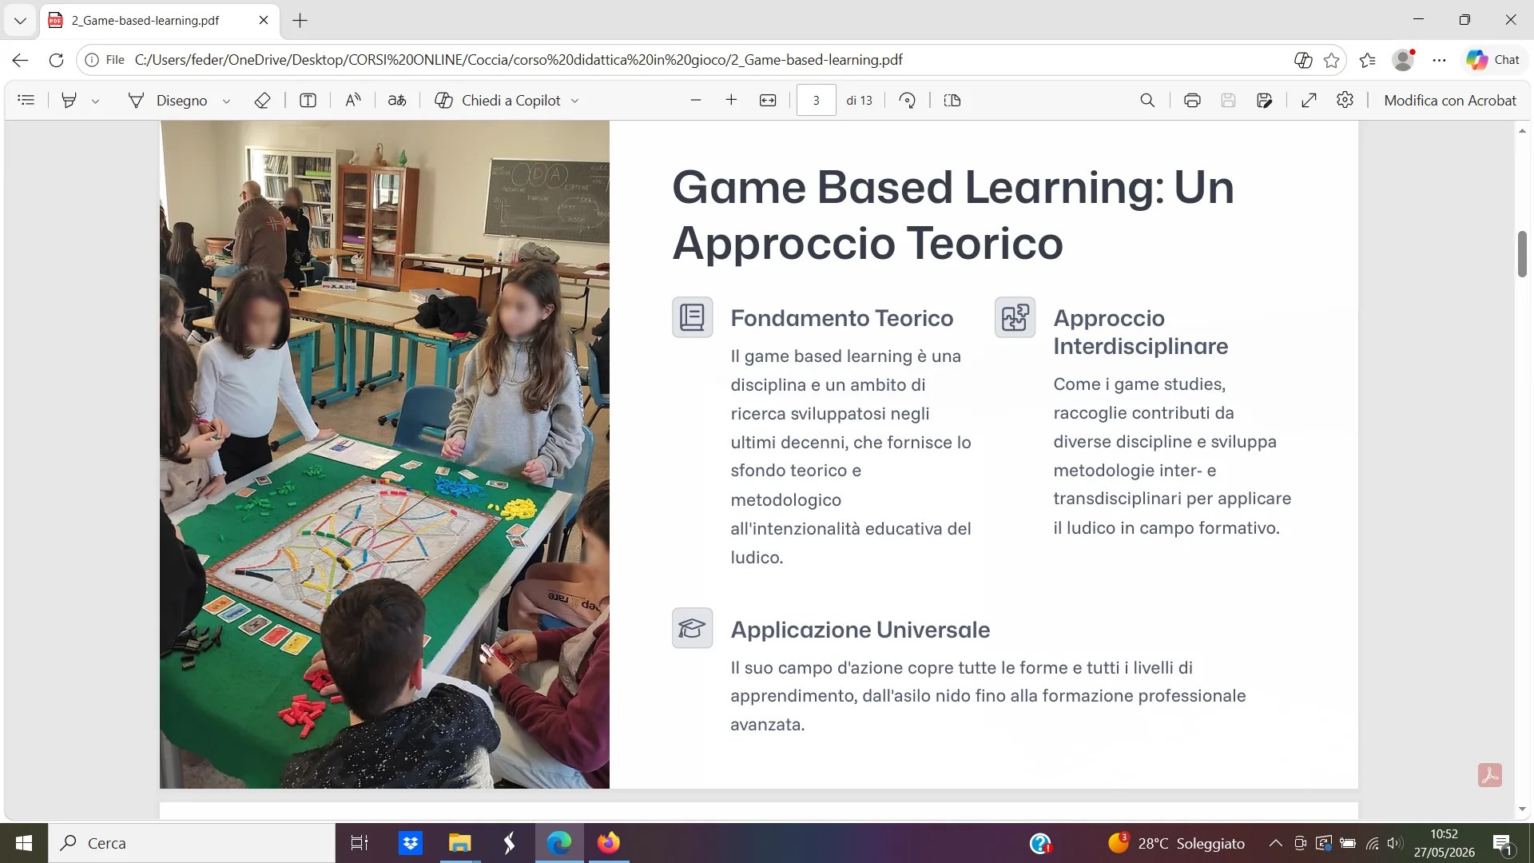Click the Approccio Interdisciplinare heading

coord(1140,332)
